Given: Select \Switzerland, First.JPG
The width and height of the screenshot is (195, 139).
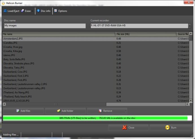Looking at the screenshot, I should [96, 80].
